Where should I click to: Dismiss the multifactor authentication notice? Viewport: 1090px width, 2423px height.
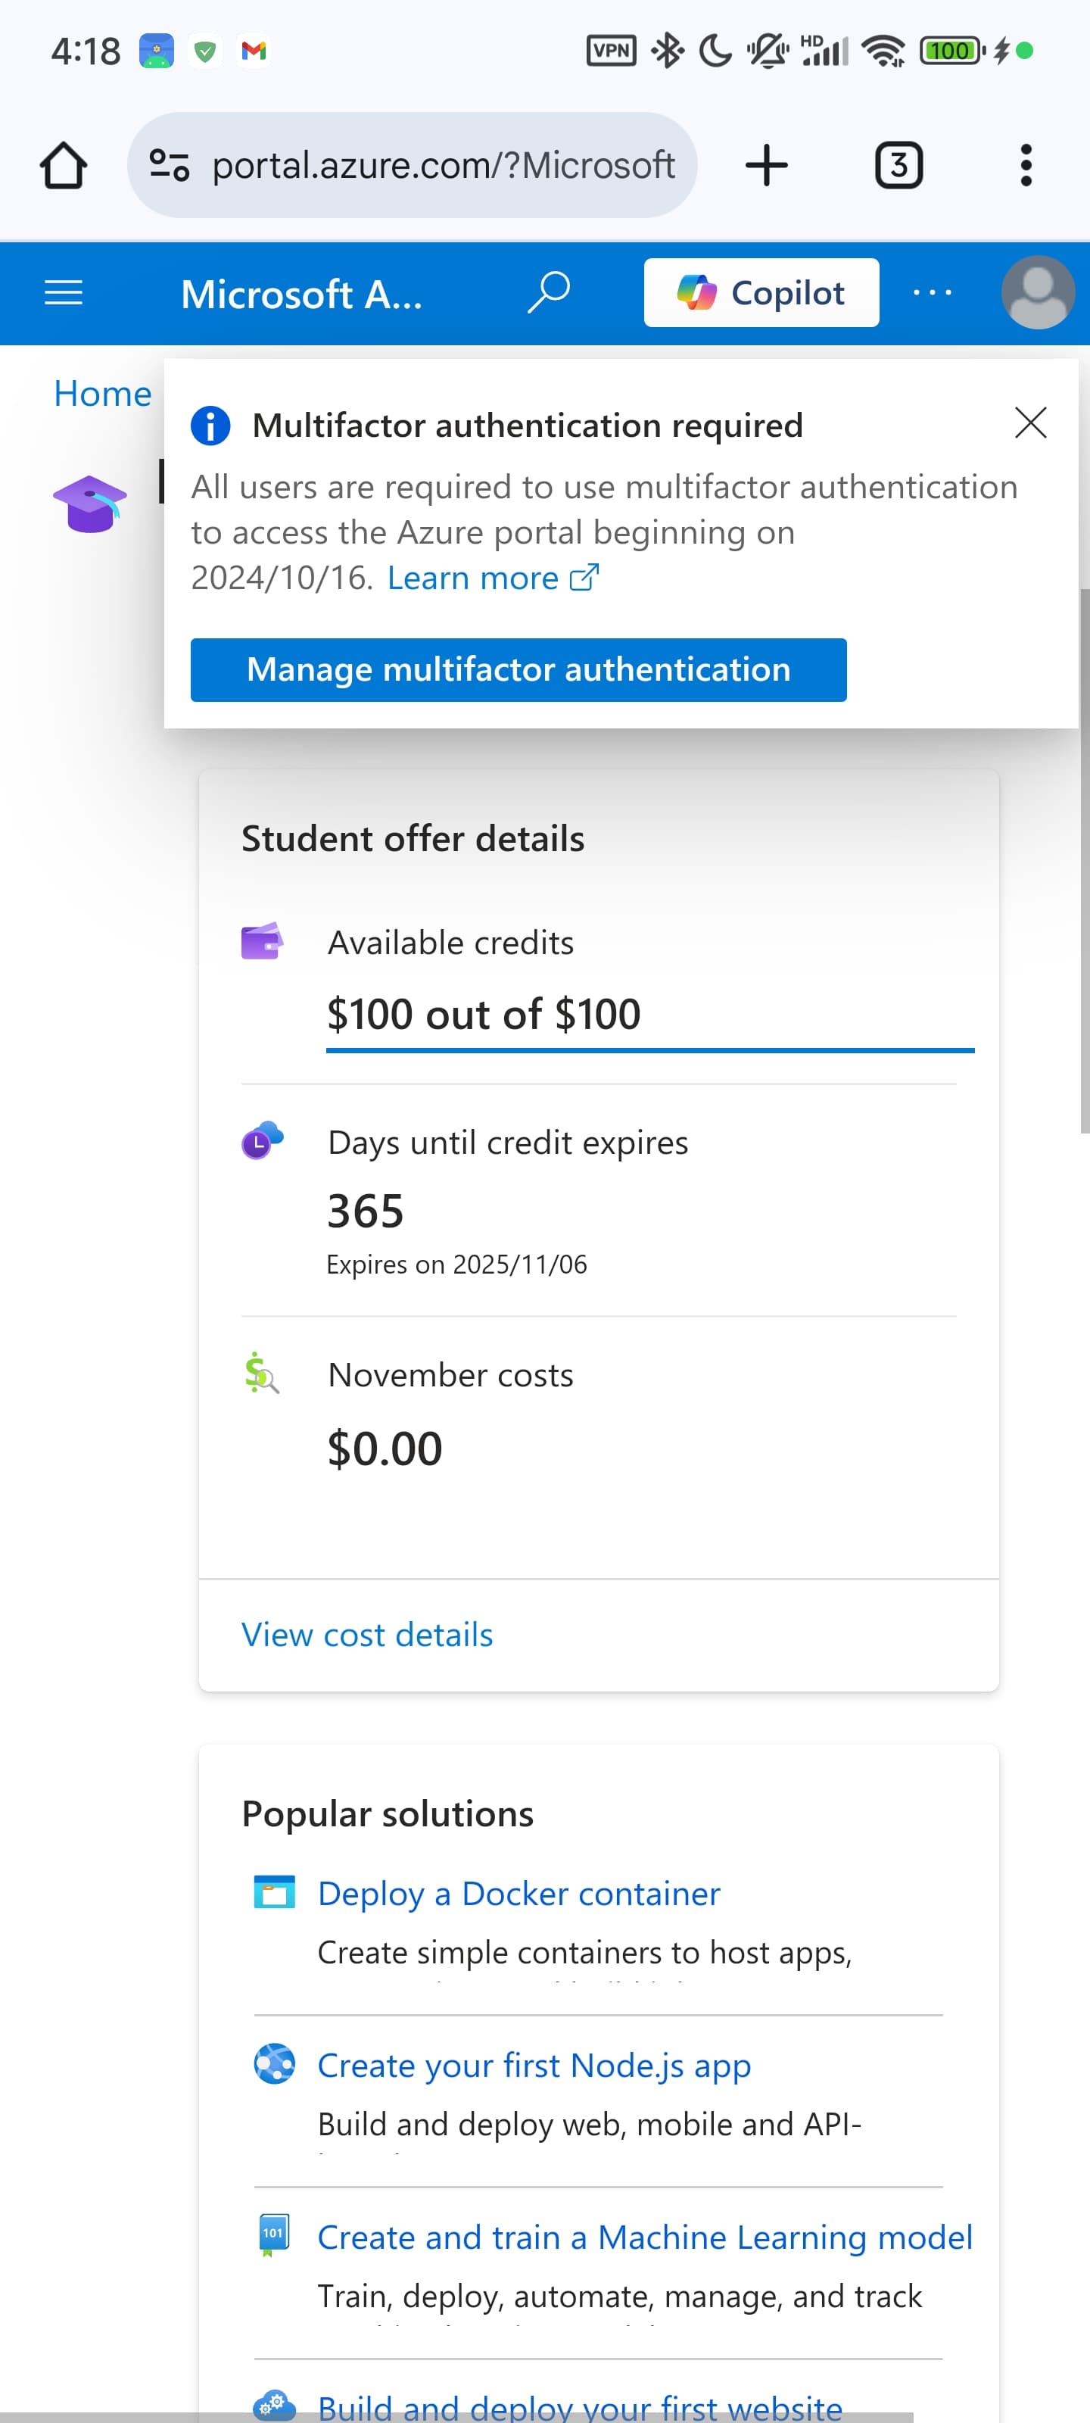[x=1031, y=423]
